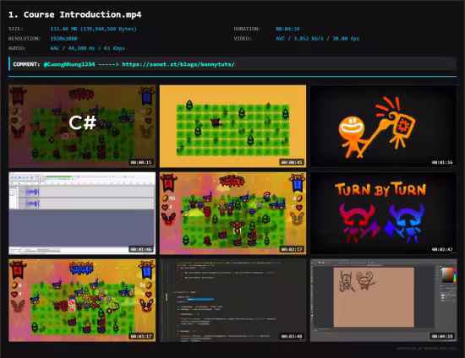Click the 'SIZE:' label
The width and height of the screenshot is (465, 358).
coord(16,29)
